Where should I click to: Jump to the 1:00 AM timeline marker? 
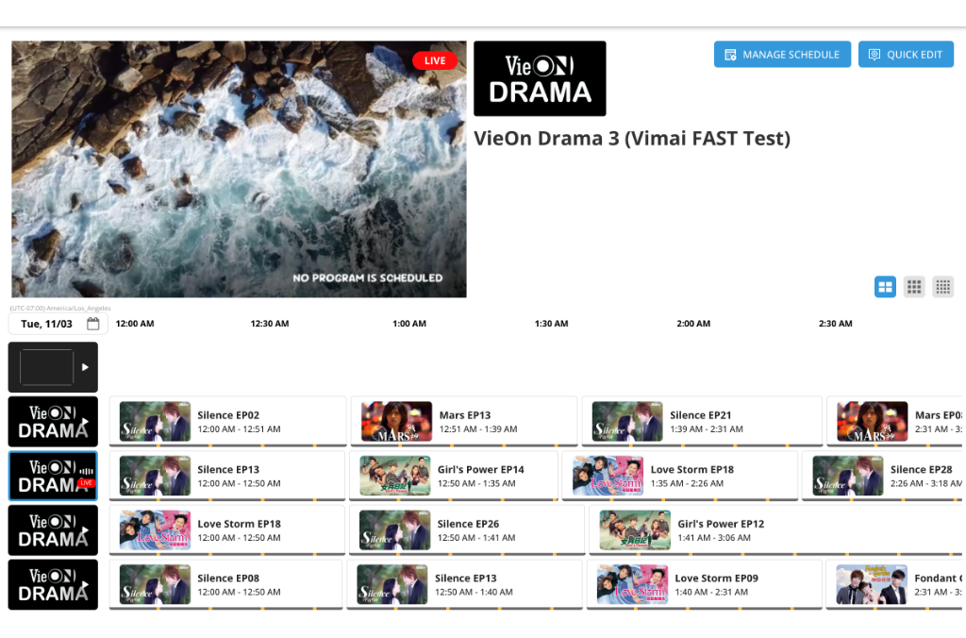pyautogui.click(x=409, y=324)
